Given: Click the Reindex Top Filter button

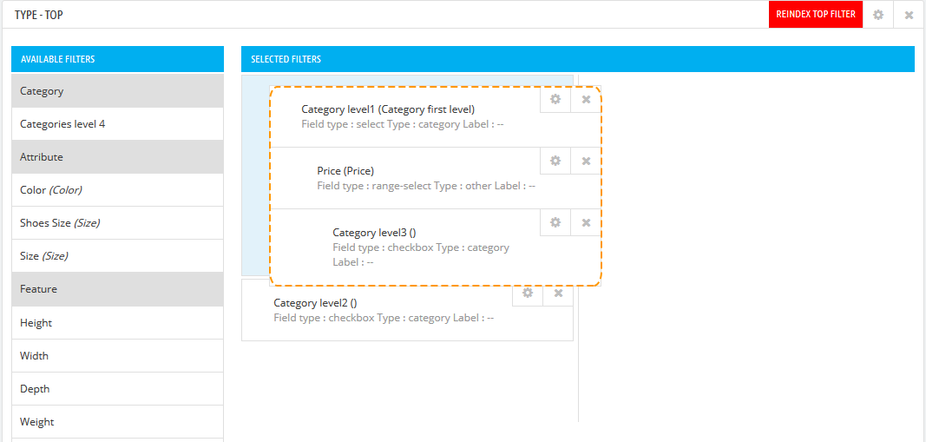Looking at the screenshot, I should coord(816,14).
